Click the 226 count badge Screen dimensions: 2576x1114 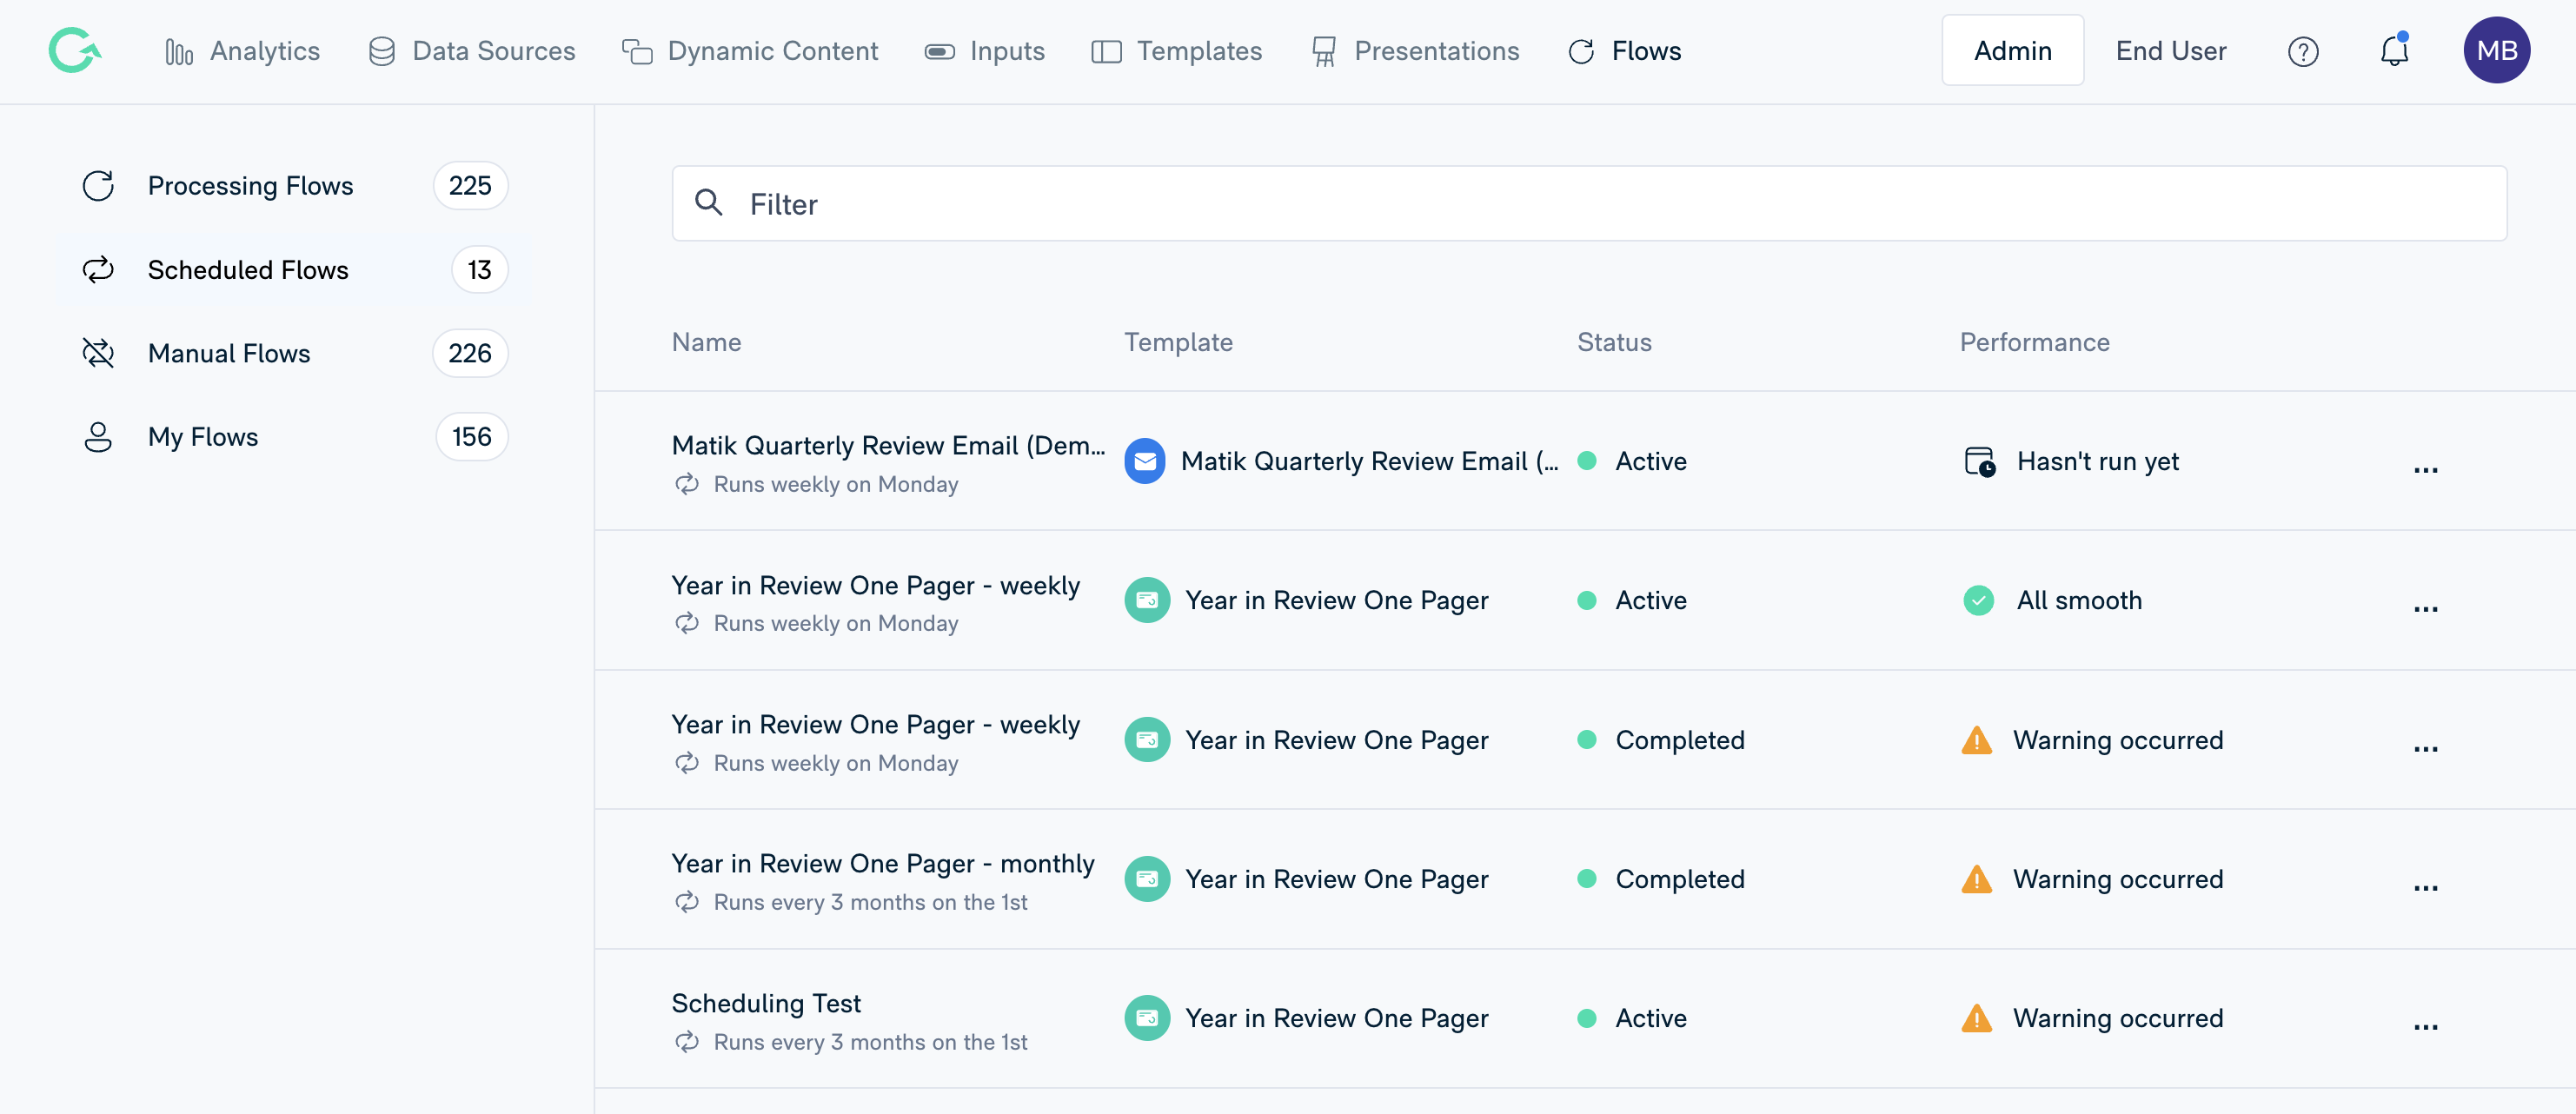[x=470, y=353]
